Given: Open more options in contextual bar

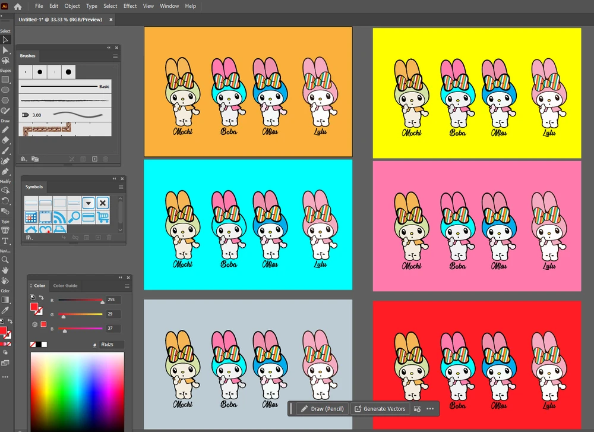Looking at the screenshot, I should 430,409.
